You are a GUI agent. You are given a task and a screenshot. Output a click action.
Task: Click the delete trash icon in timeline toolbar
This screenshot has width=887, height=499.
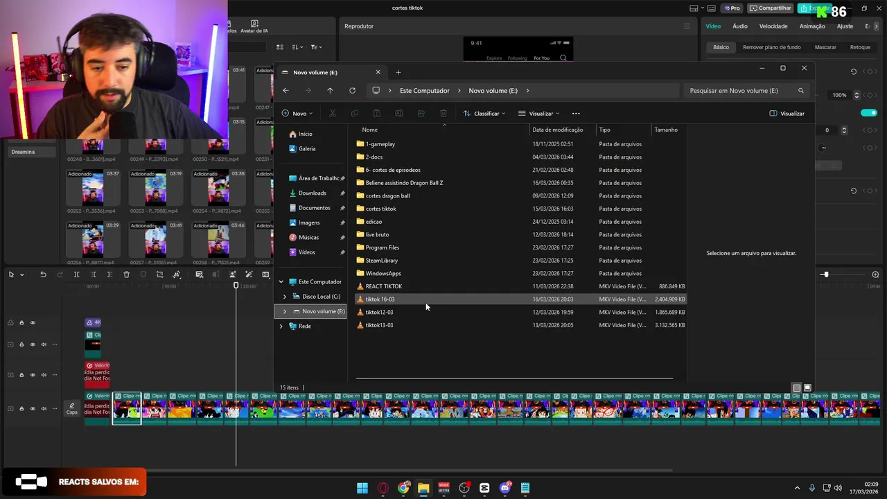[x=126, y=274]
